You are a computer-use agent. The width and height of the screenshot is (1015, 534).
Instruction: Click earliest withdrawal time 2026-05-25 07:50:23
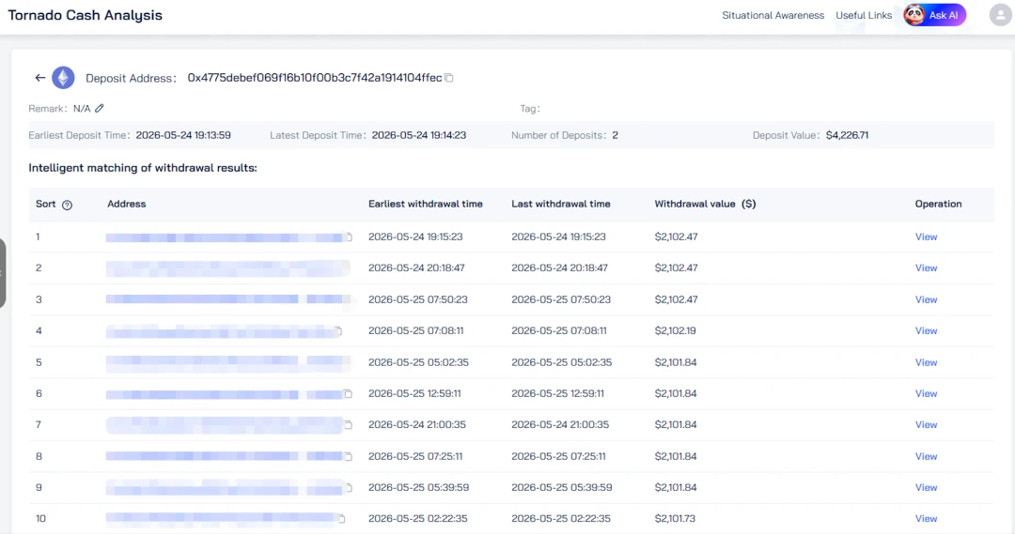417,299
